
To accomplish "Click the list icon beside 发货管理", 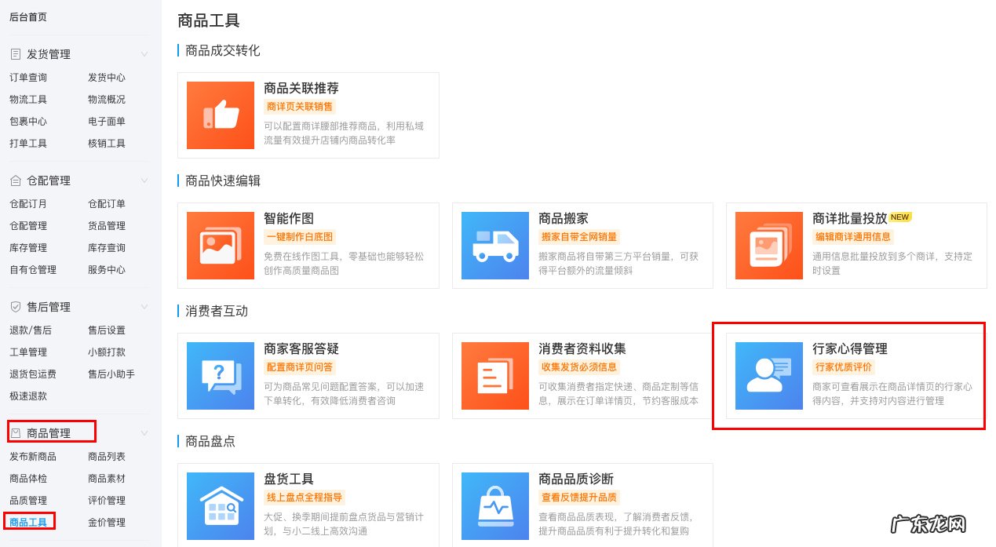I will 16,53.
